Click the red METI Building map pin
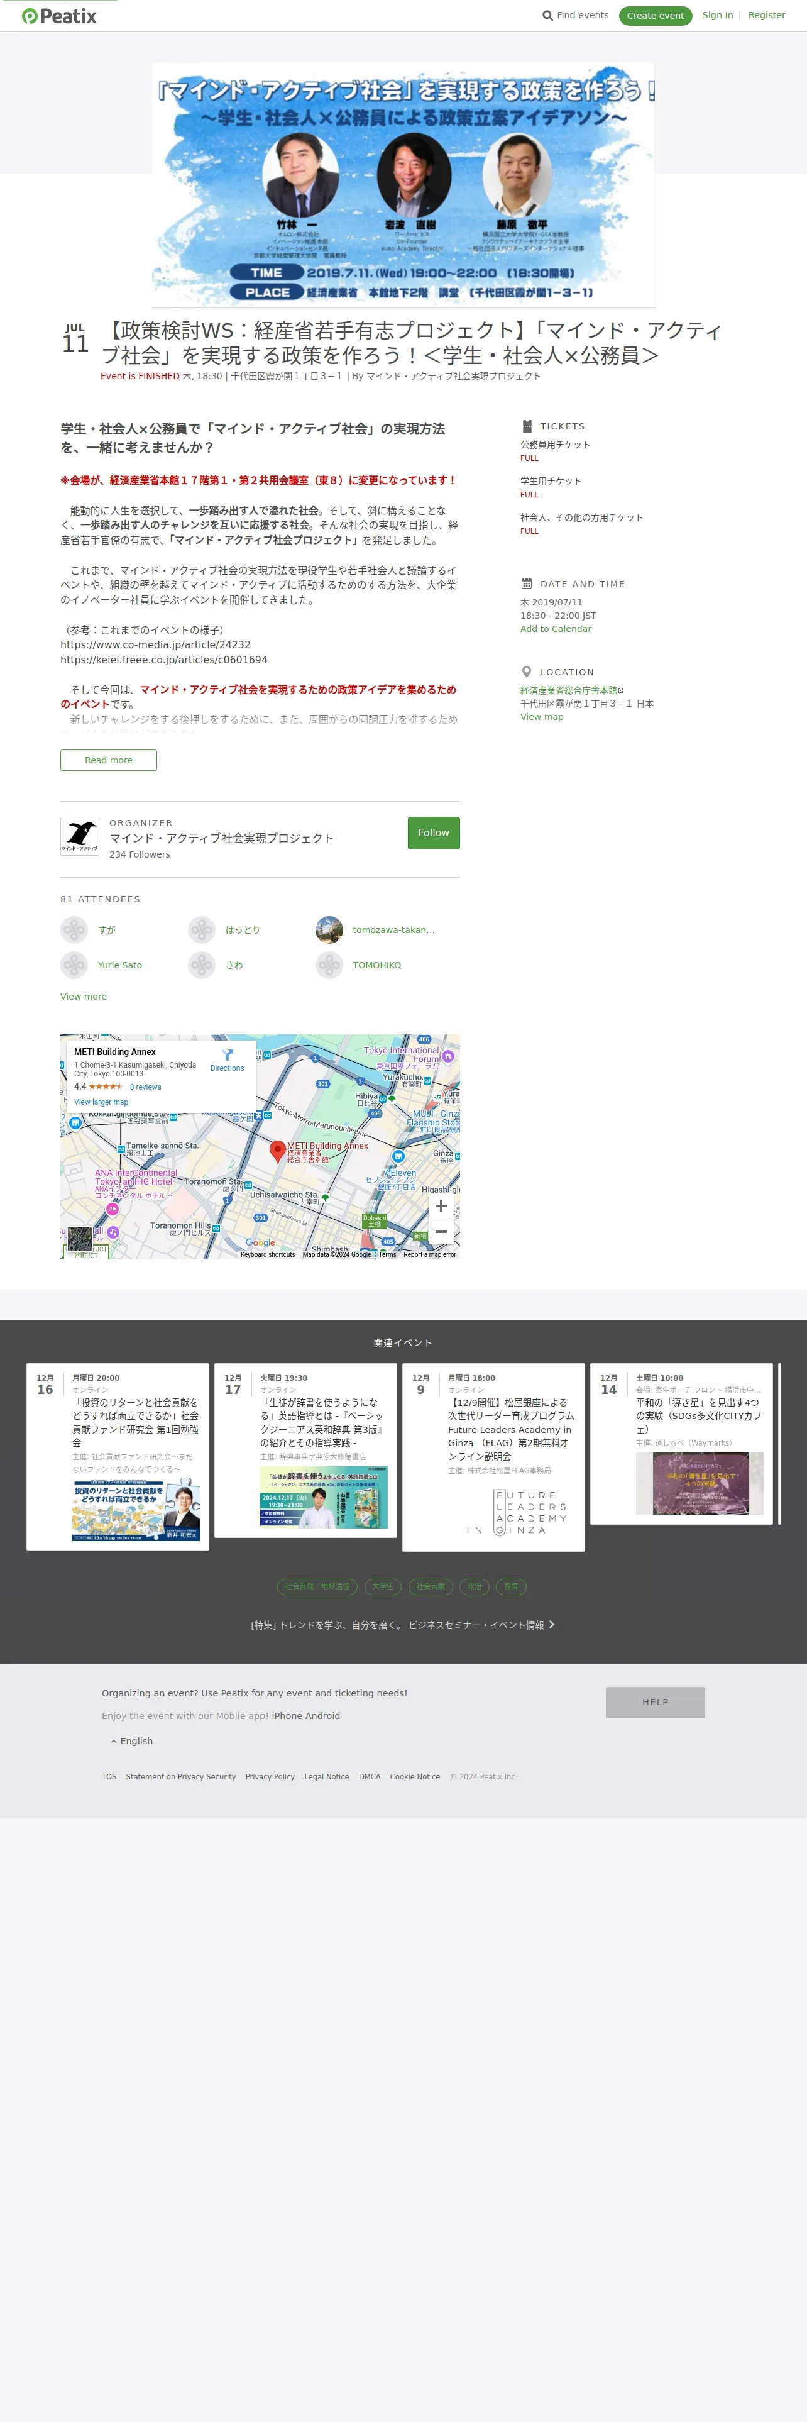 coord(277,1151)
